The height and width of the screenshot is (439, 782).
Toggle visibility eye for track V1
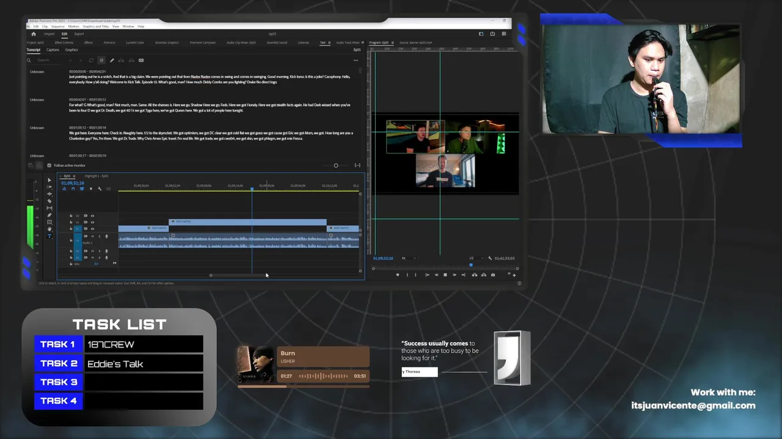[x=92, y=229]
